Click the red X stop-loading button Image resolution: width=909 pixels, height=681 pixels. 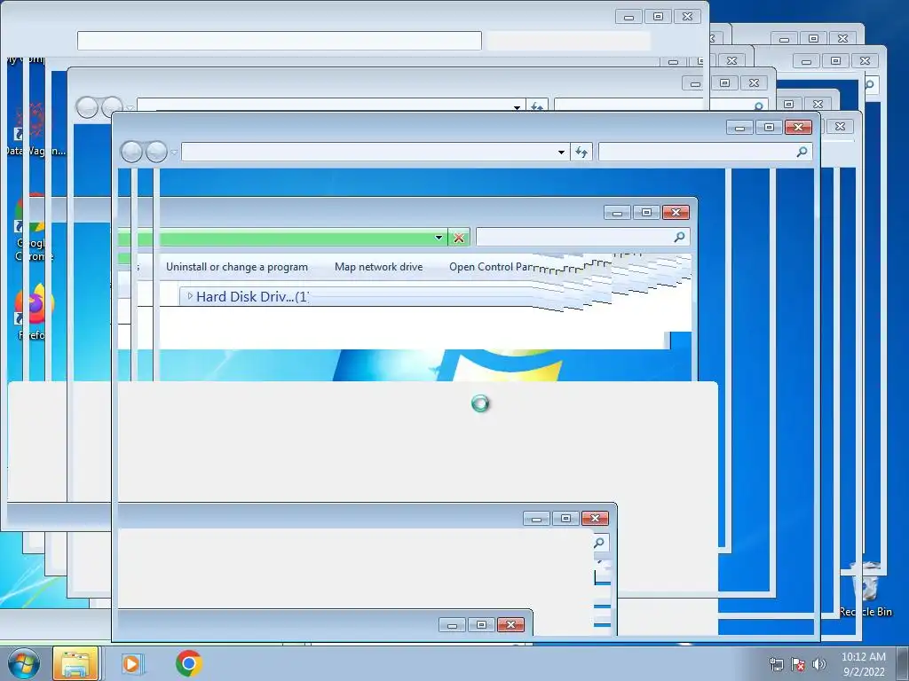(459, 238)
